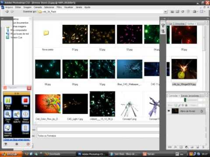This screenshot has height=157, width=210.
Task: Select the 09.jpg thumbnail
Action: click(x=75, y=69)
